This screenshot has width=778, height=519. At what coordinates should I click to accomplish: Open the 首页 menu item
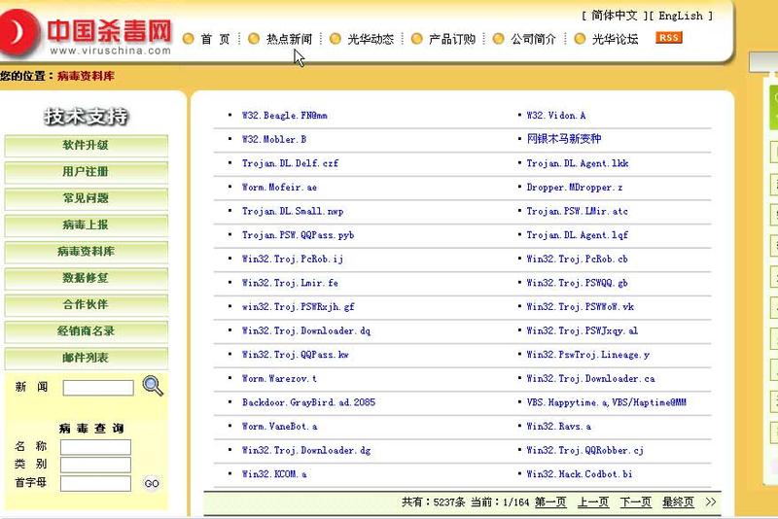pyautogui.click(x=215, y=39)
